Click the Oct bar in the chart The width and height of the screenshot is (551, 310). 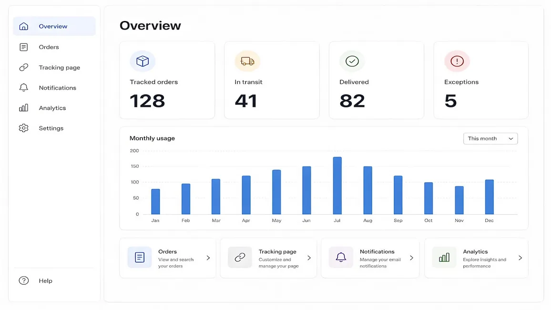click(x=429, y=198)
